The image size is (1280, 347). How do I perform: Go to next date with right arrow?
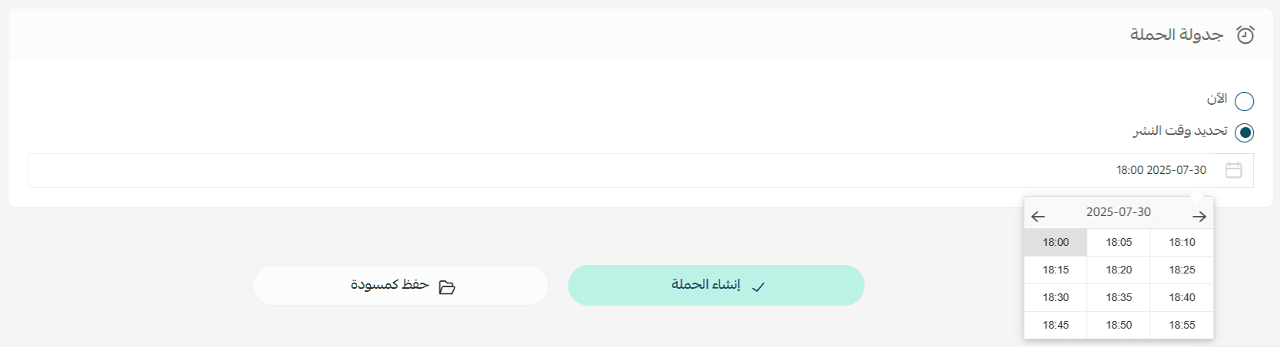coord(1199,217)
